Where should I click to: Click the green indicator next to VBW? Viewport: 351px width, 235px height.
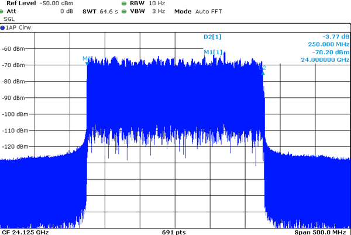pos(124,12)
